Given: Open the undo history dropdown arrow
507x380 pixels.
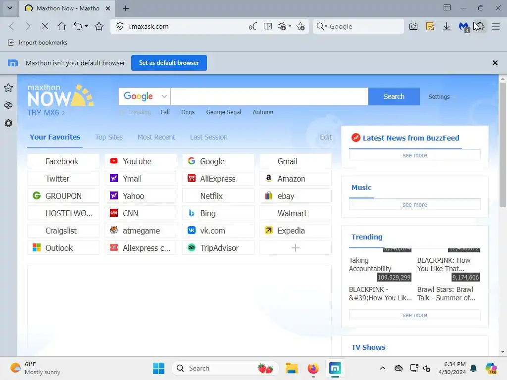Looking at the screenshot, I should coord(86,26).
